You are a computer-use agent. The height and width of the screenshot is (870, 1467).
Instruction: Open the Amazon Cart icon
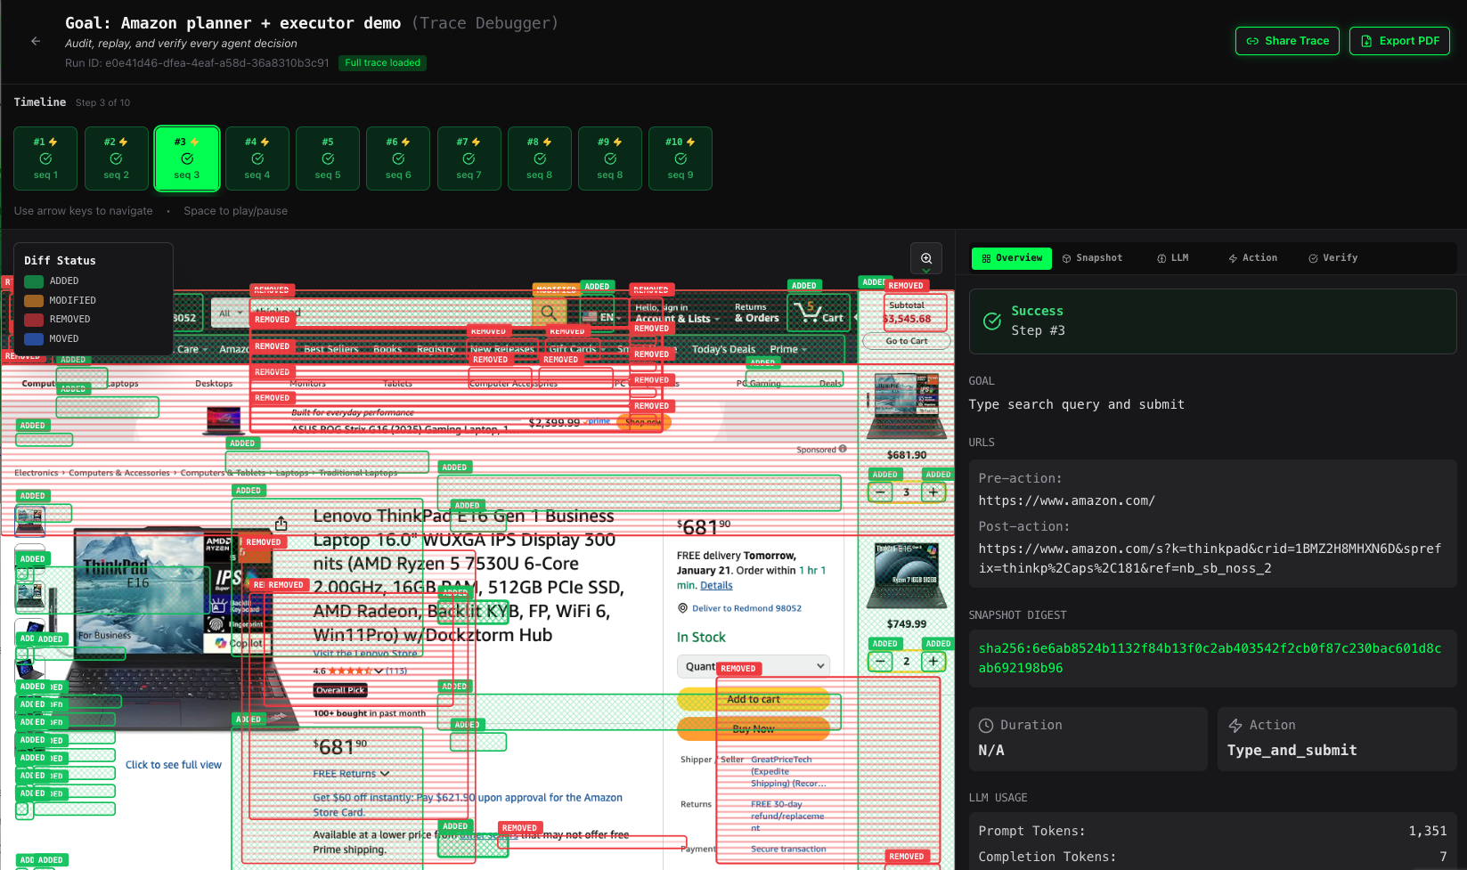coord(818,313)
